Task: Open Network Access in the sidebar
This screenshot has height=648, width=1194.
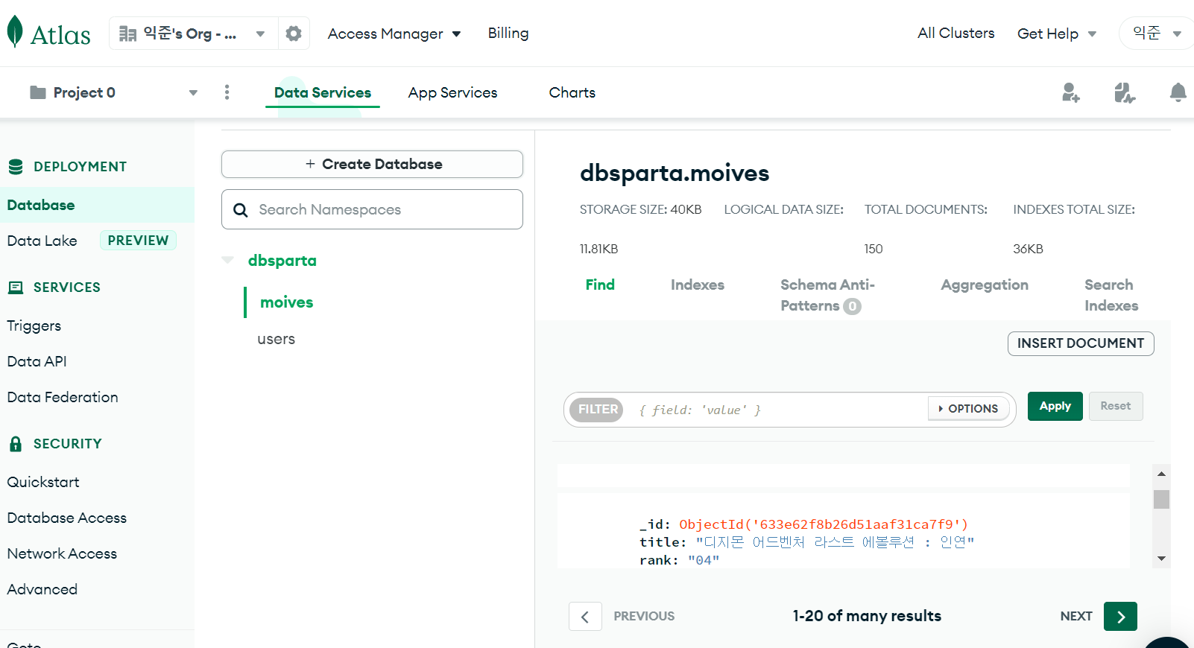Action: click(x=63, y=553)
